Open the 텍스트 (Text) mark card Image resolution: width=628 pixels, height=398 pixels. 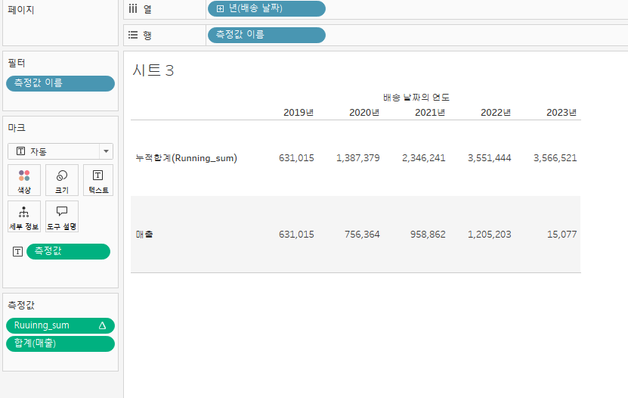coord(98,180)
